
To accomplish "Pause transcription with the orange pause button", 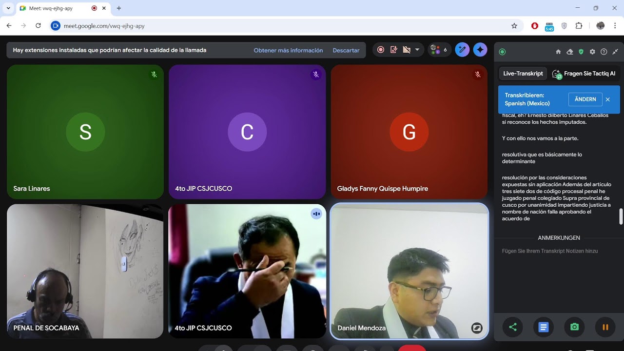I will click(x=605, y=327).
